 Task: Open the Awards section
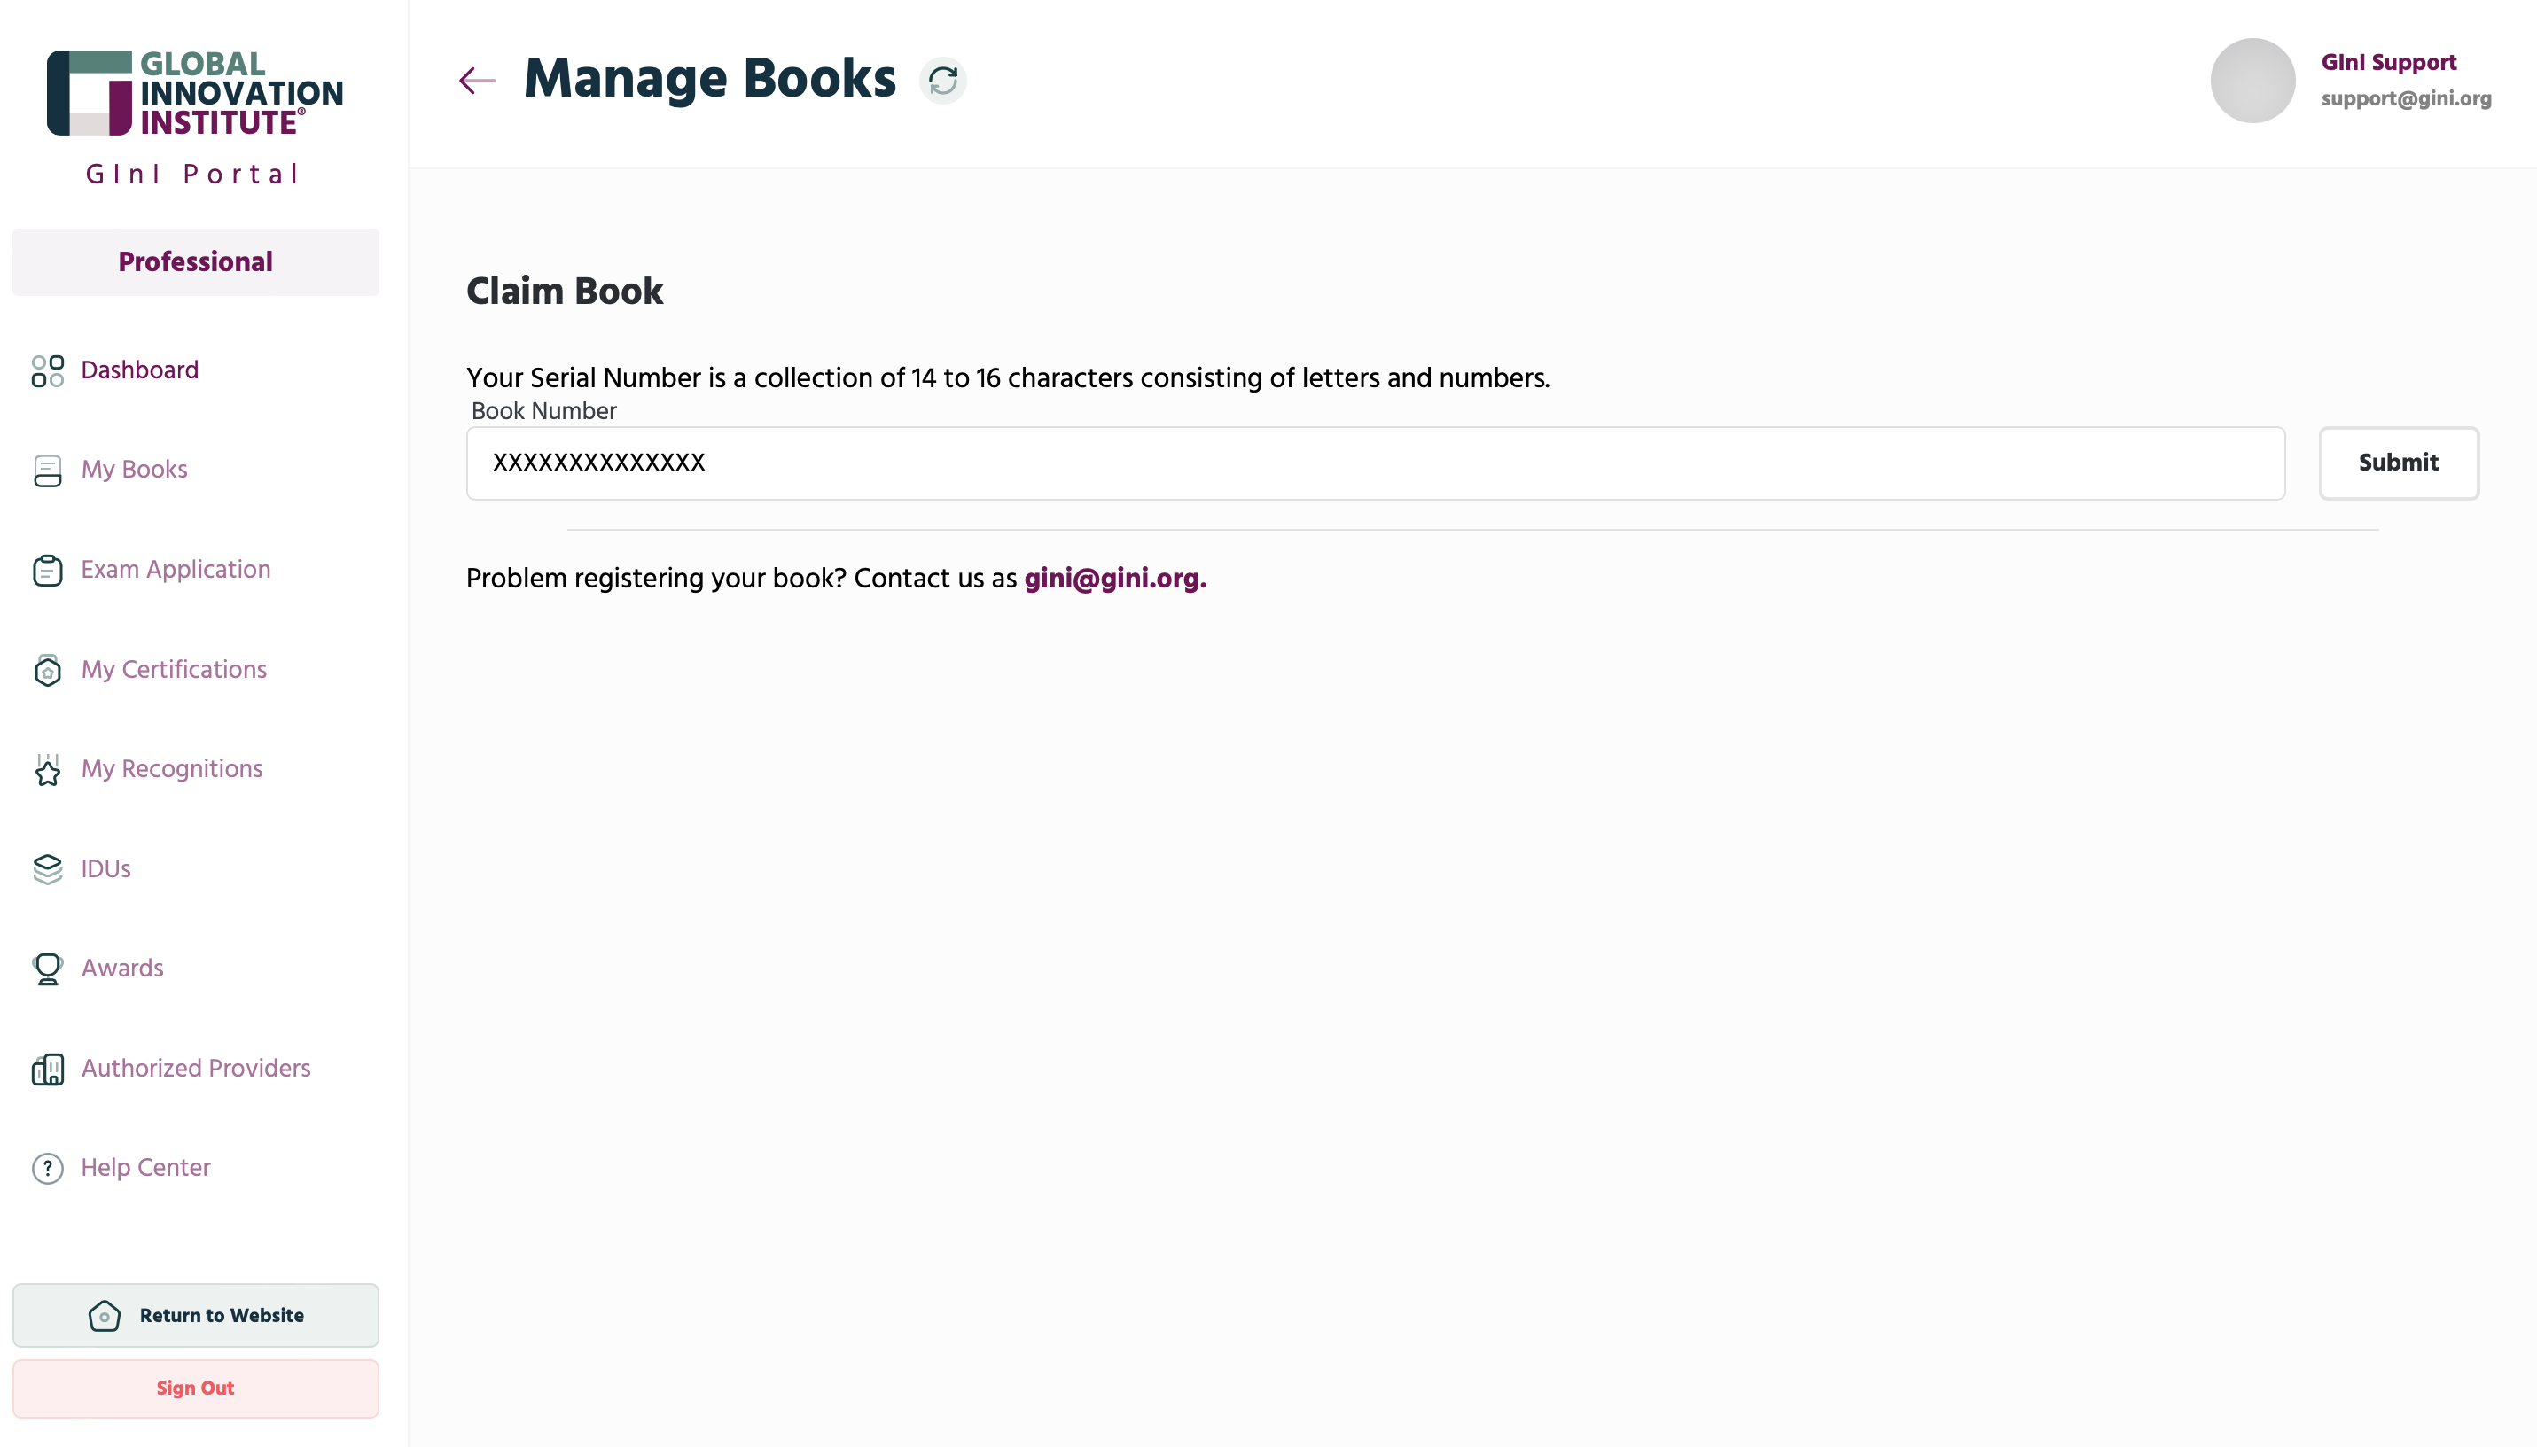click(122, 969)
